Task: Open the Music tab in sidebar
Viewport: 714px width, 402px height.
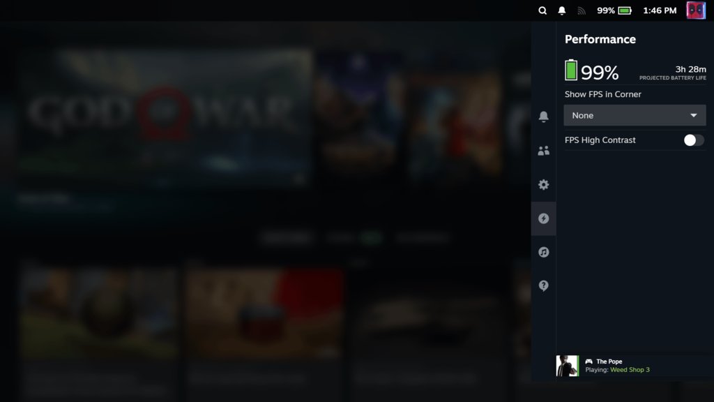Action: click(x=543, y=252)
